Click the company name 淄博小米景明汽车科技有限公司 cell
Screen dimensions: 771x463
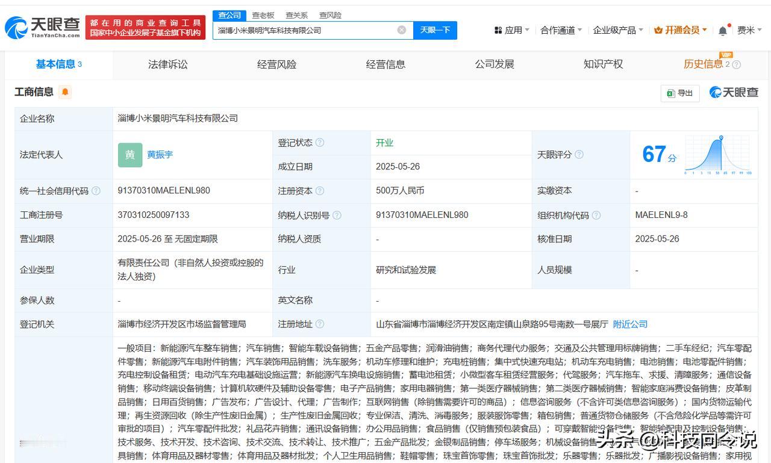(x=178, y=119)
